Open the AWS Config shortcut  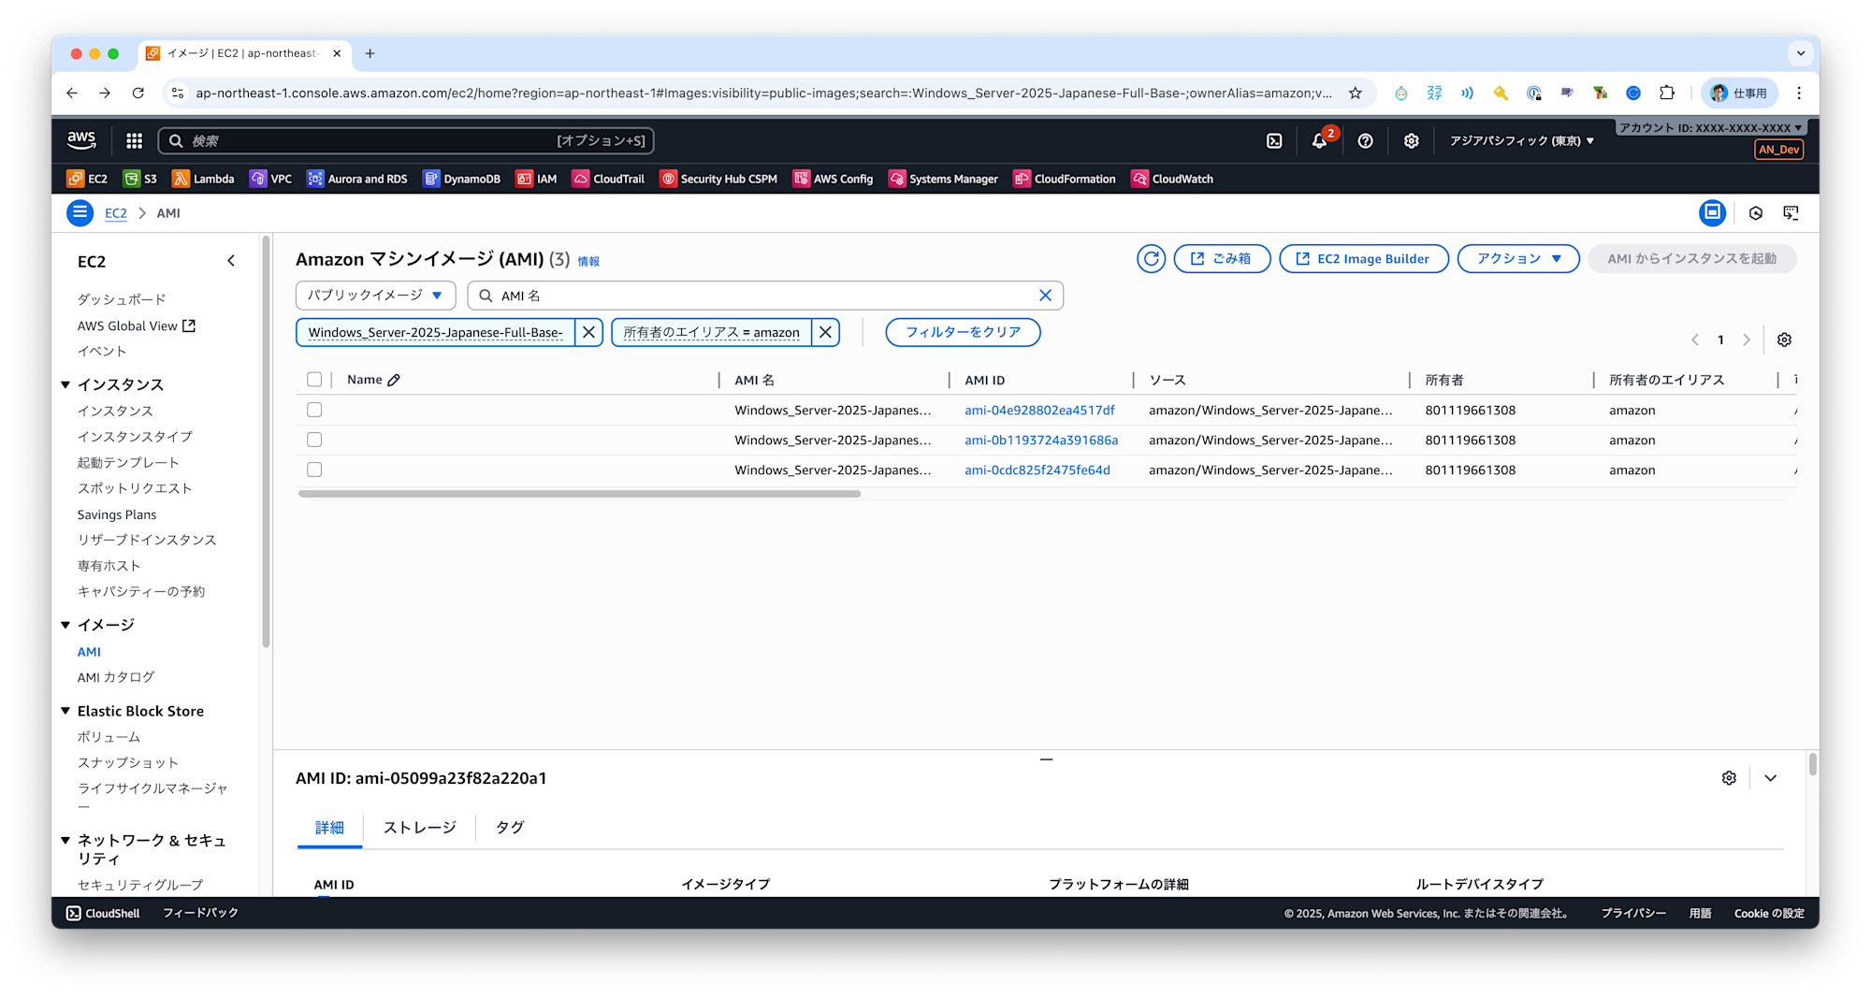click(x=833, y=179)
